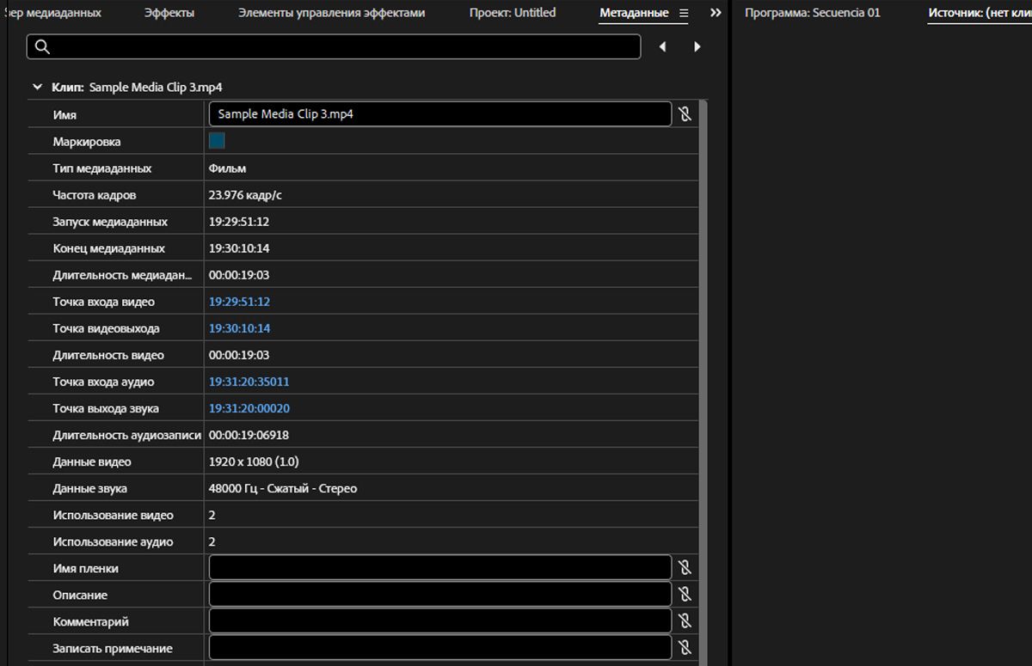Click Длительность видео value 00:00:19:03
Screen dimensions: 1032x666
click(x=239, y=355)
